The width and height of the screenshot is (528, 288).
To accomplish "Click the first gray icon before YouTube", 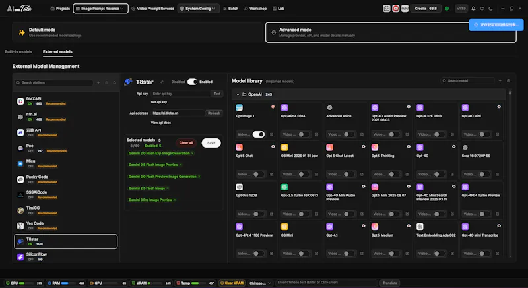I will coord(387,9).
